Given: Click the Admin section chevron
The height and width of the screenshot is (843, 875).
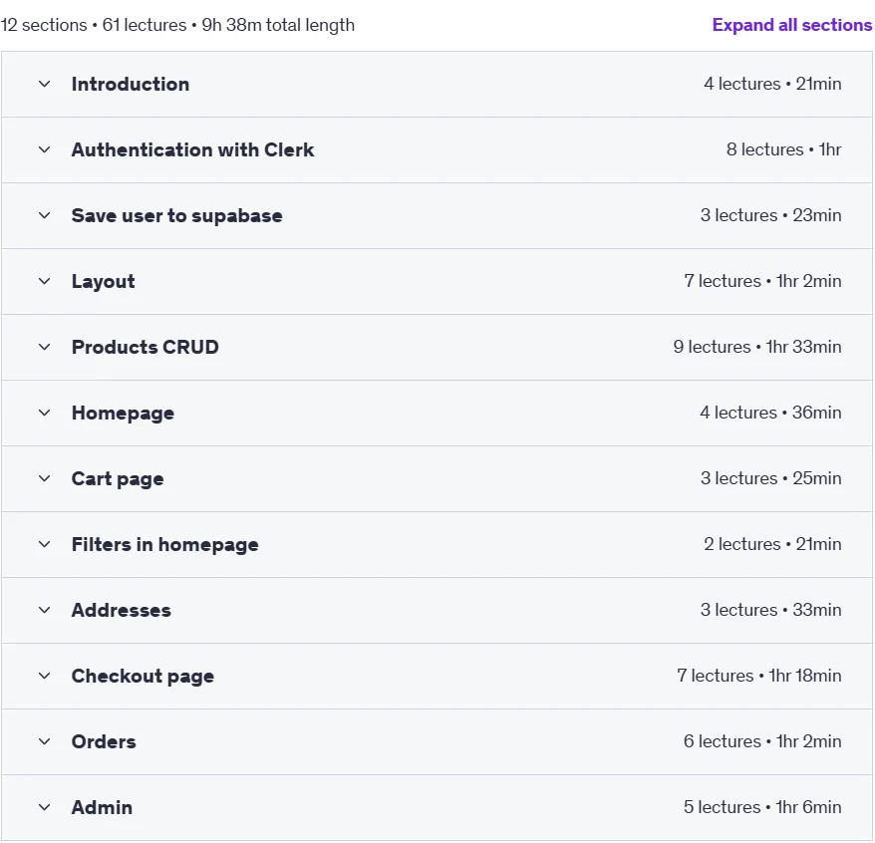Looking at the screenshot, I should [45, 807].
